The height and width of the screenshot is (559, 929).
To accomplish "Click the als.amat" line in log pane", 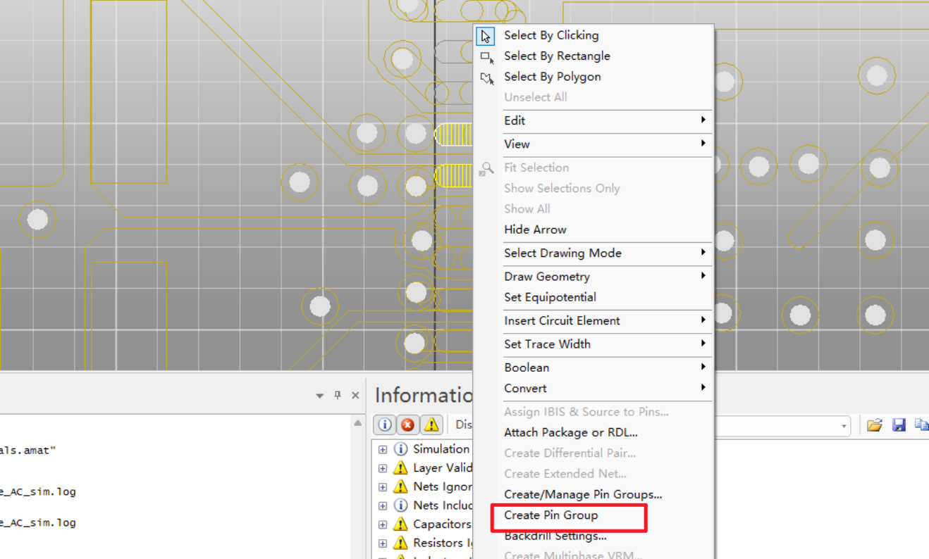I will tap(27, 451).
